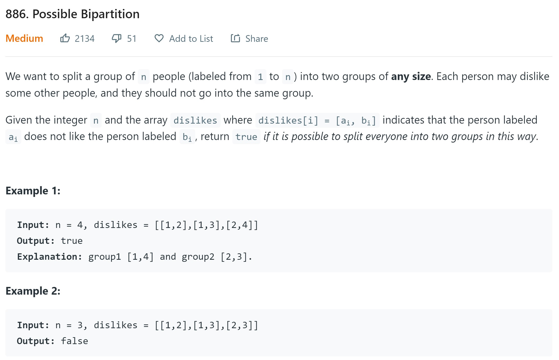The width and height of the screenshot is (559, 360).
Task: Click the 51 dislikes count
Action: click(x=132, y=39)
